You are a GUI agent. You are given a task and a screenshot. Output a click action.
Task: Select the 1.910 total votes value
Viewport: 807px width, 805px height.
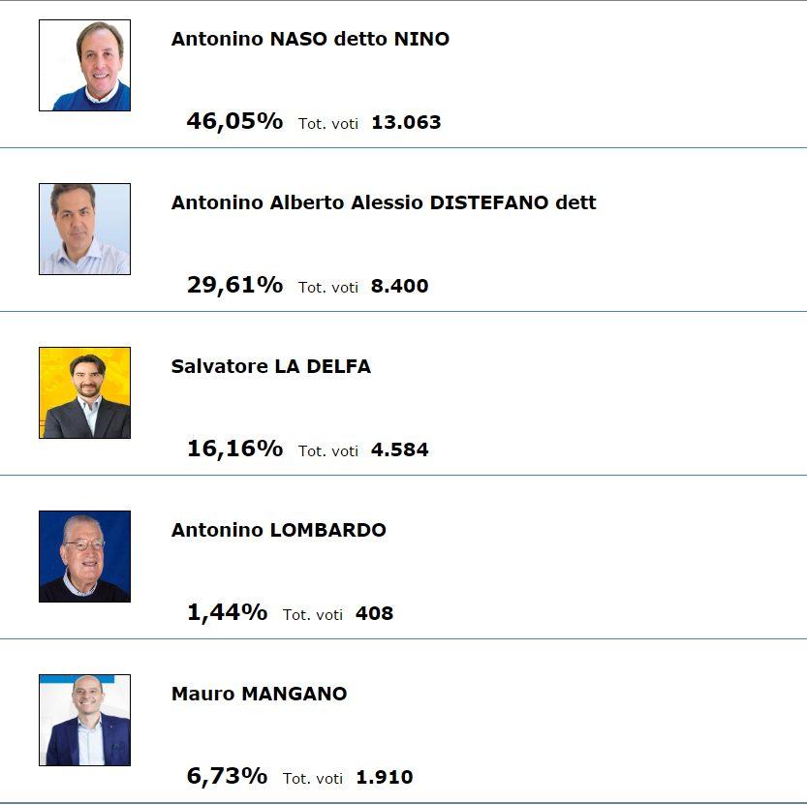[384, 778]
